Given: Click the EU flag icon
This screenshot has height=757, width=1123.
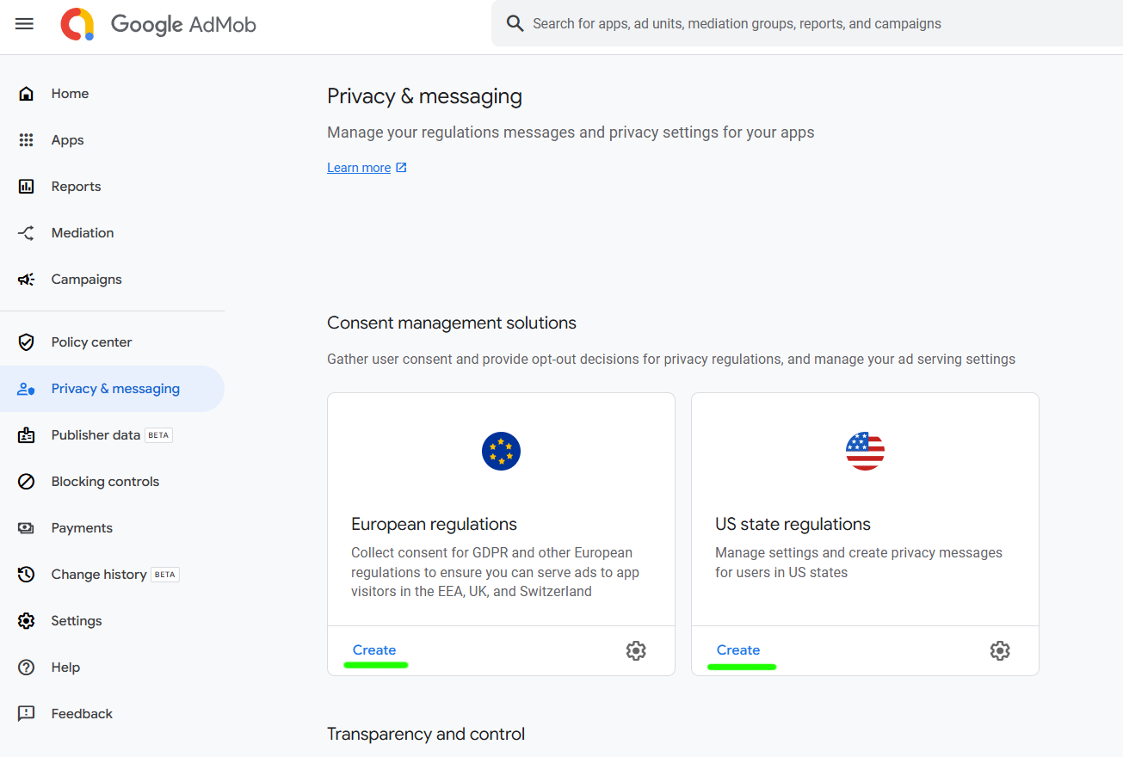Looking at the screenshot, I should tap(501, 451).
